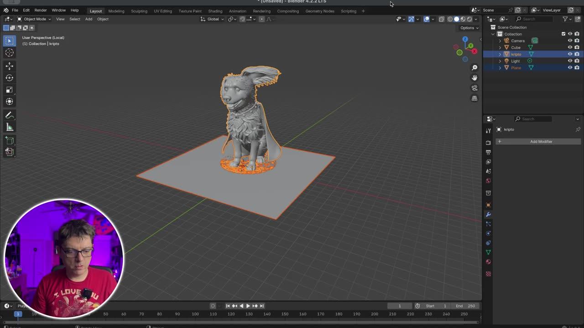Open the Render menu
The image size is (584, 328).
(x=41, y=10)
